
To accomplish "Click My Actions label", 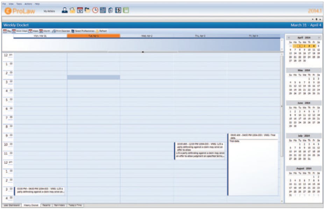I will (x=49, y=11).
